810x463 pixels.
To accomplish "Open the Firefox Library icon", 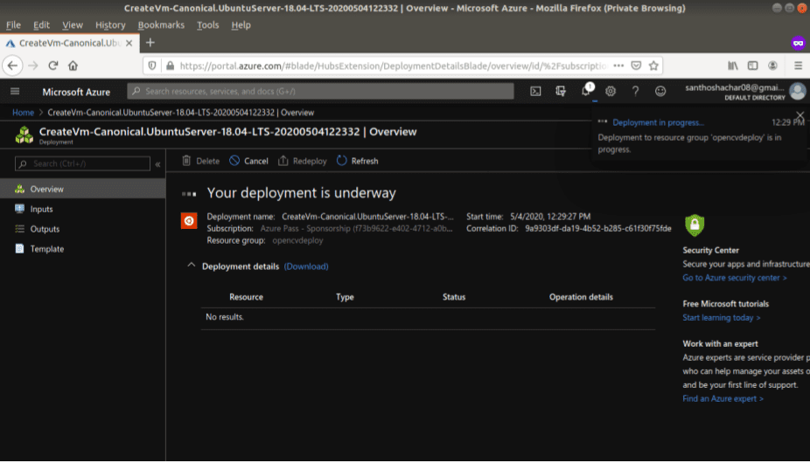I will 733,66.
